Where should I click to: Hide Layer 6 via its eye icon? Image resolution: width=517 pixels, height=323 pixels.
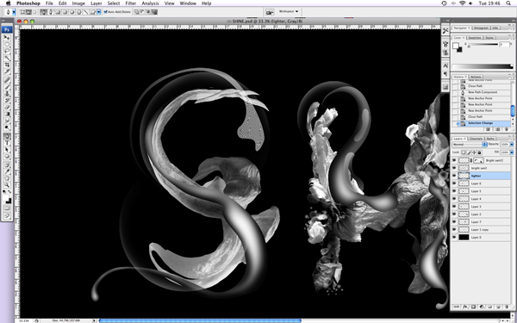tap(454, 183)
